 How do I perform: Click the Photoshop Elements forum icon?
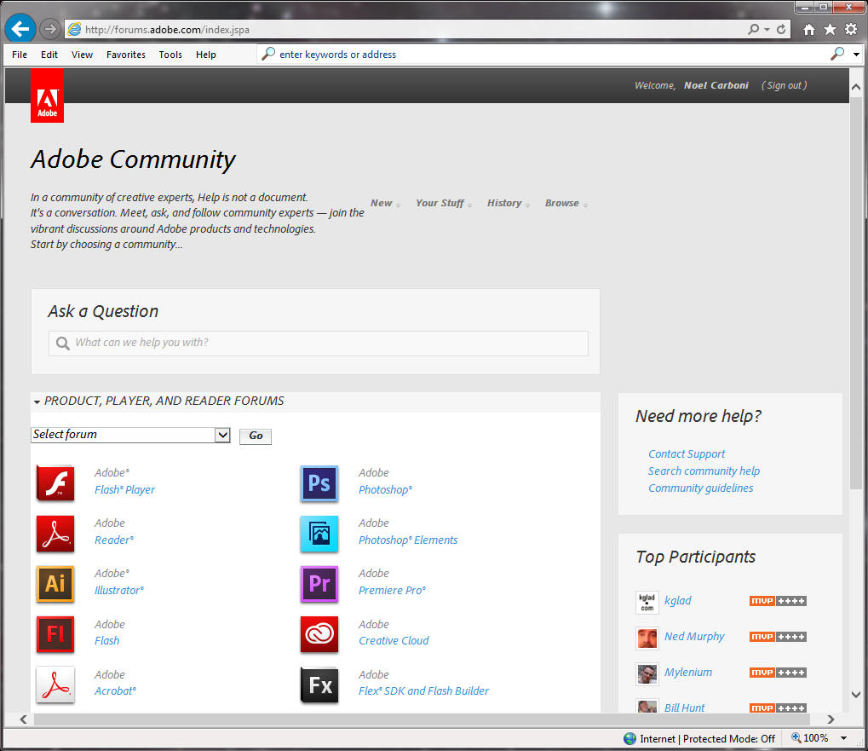319,534
